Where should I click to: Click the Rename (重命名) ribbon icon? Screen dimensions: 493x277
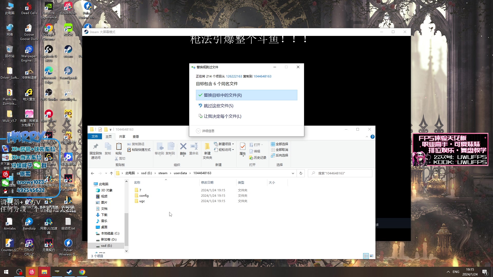pos(194,149)
